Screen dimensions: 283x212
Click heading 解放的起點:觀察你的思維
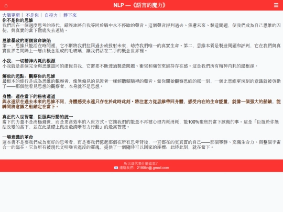(x=29, y=76)
